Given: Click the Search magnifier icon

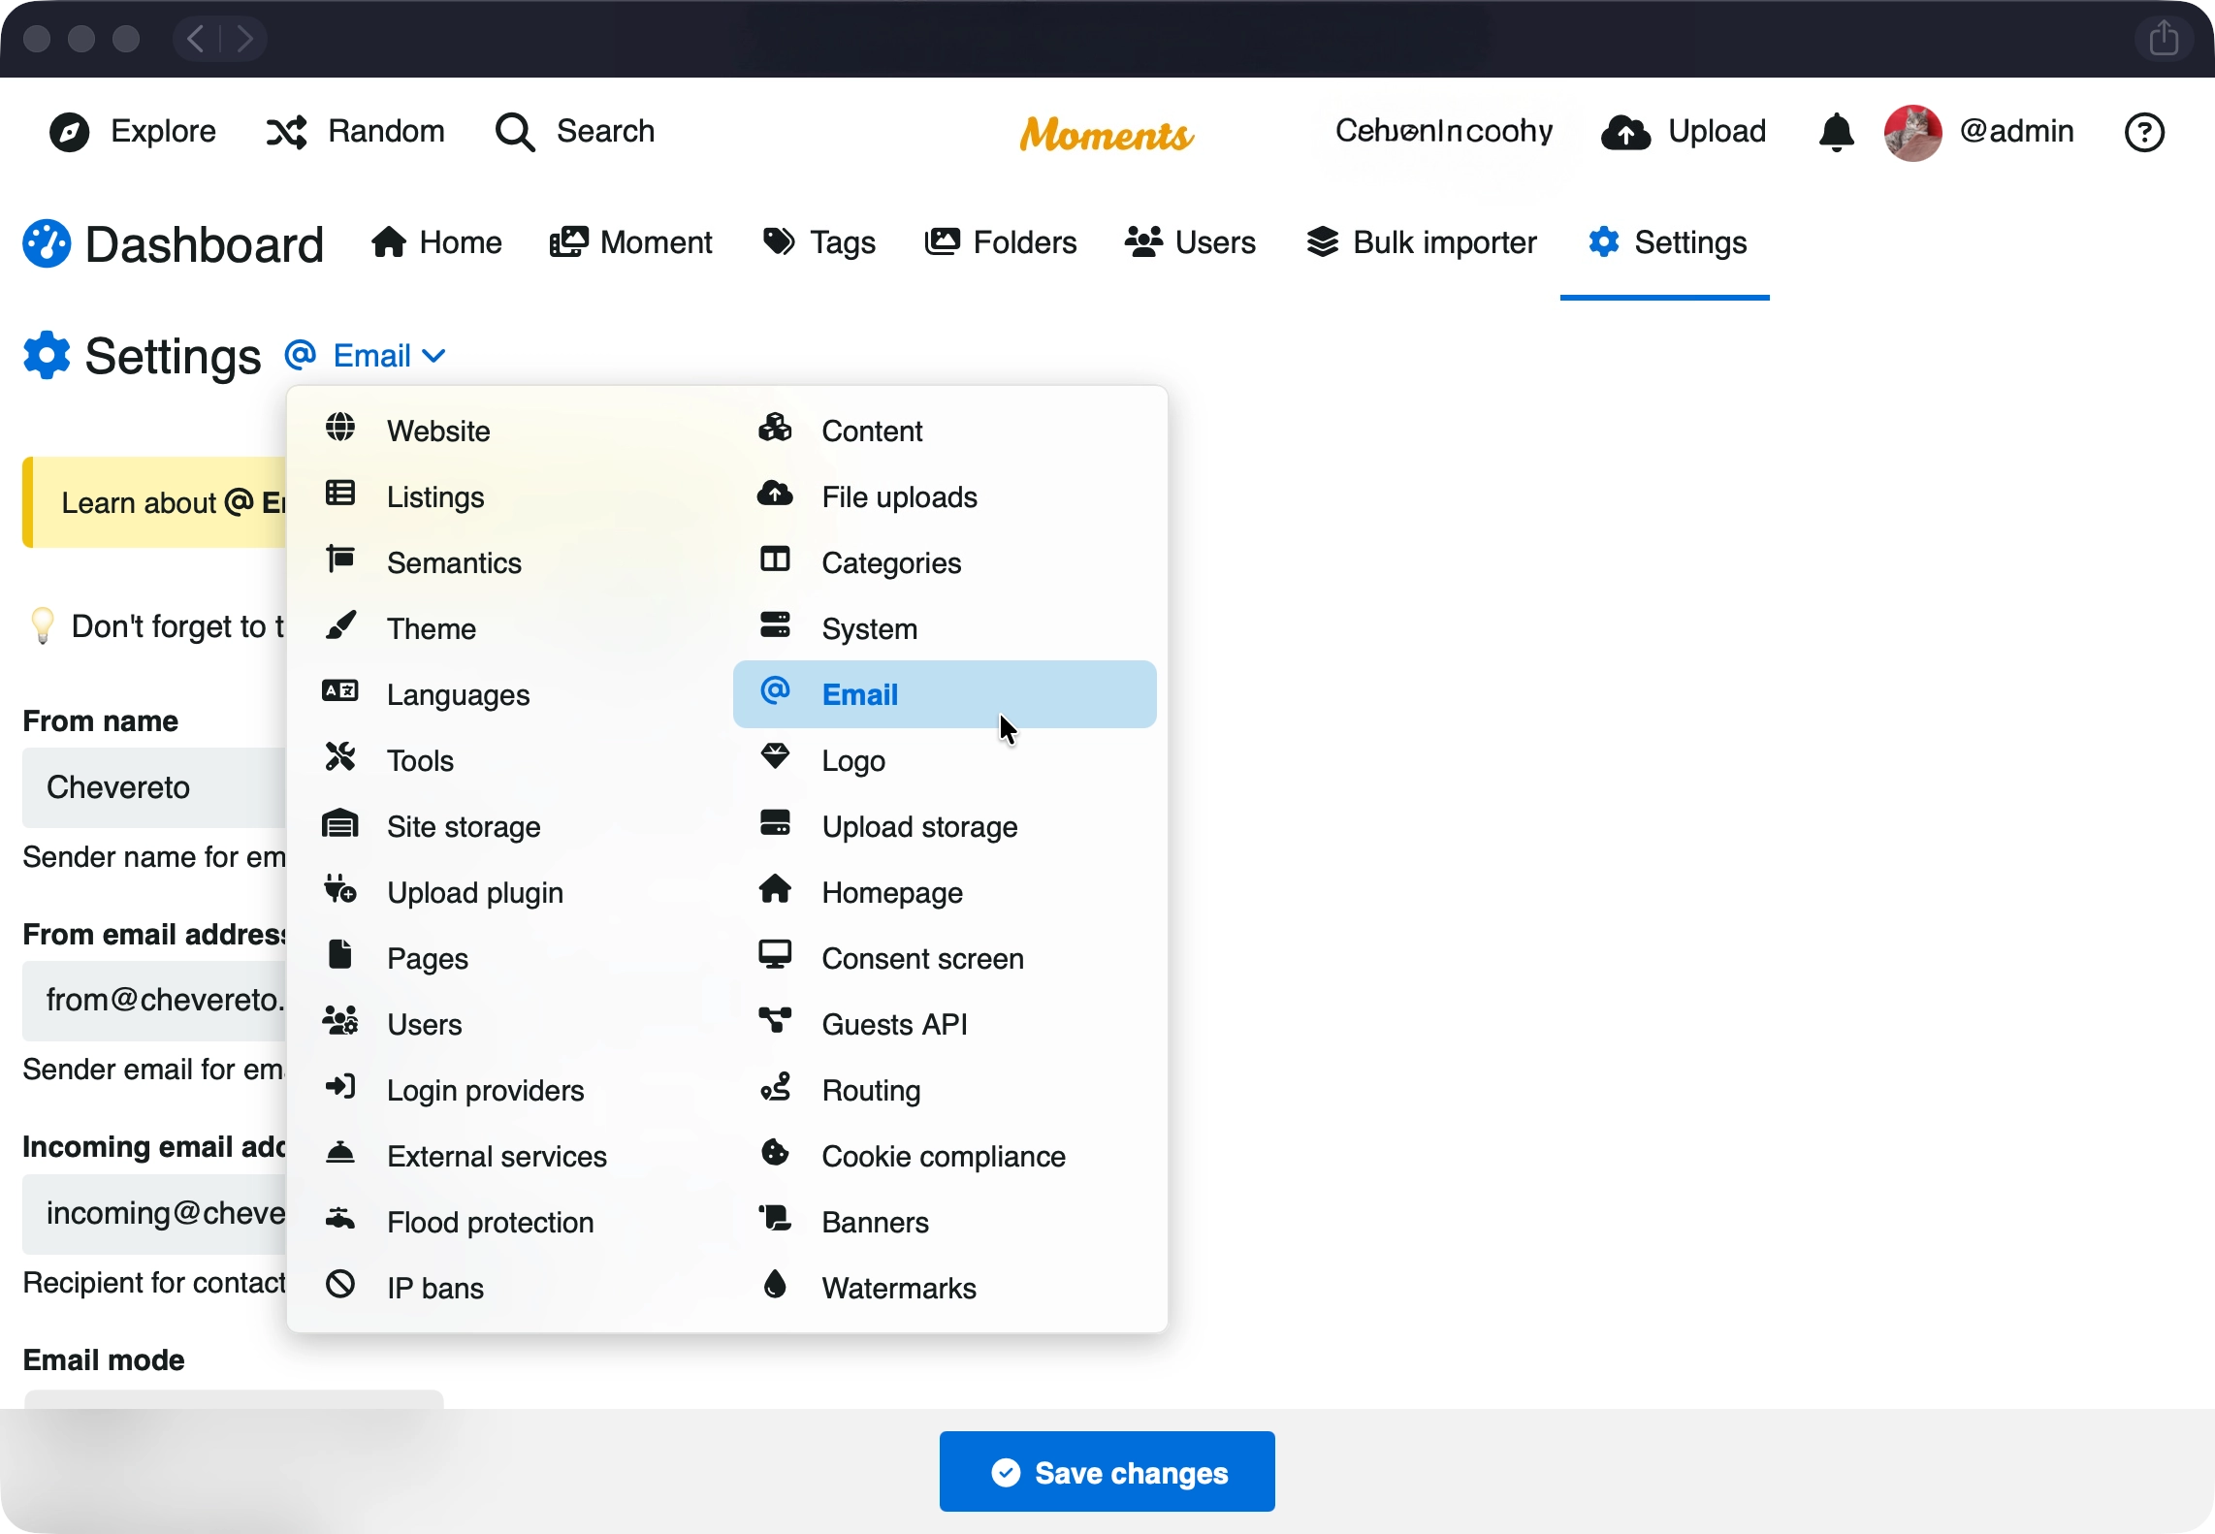Looking at the screenshot, I should 515,132.
